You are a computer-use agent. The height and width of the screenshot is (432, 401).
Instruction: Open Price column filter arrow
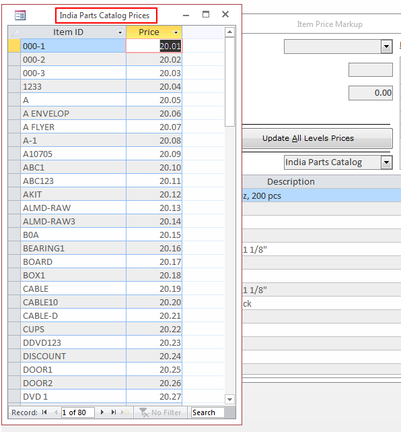tap(176, 32)
